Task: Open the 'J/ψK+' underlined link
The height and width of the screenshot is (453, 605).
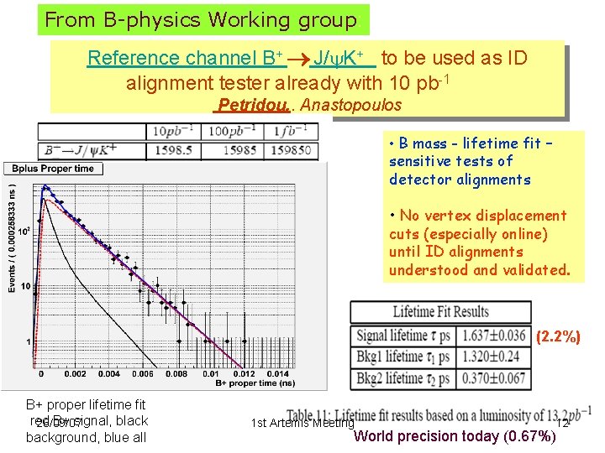Action: [342, 59]
